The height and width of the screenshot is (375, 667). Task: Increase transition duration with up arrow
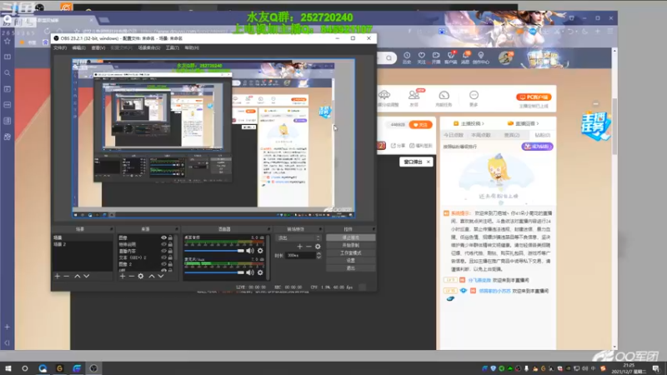[x=318, y=253]
